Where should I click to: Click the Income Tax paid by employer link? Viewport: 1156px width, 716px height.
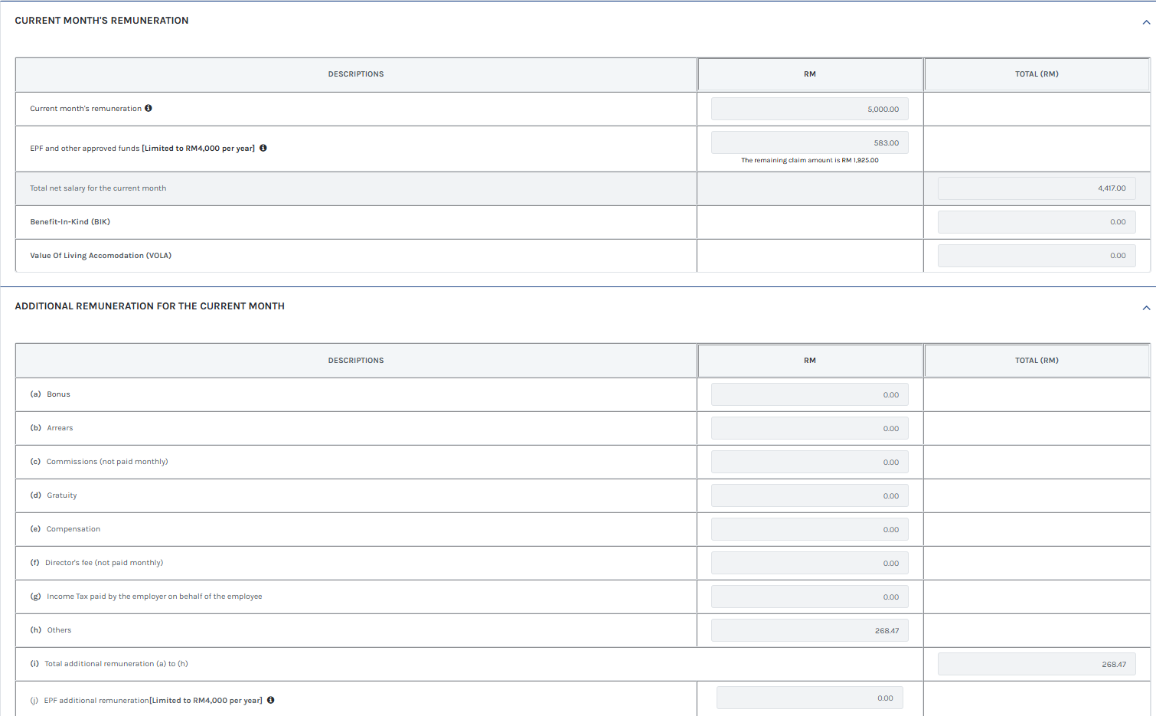(154, 596)
